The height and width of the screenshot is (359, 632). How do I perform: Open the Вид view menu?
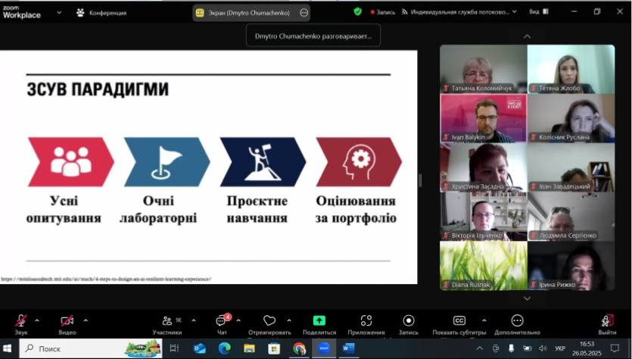(538, 12)
